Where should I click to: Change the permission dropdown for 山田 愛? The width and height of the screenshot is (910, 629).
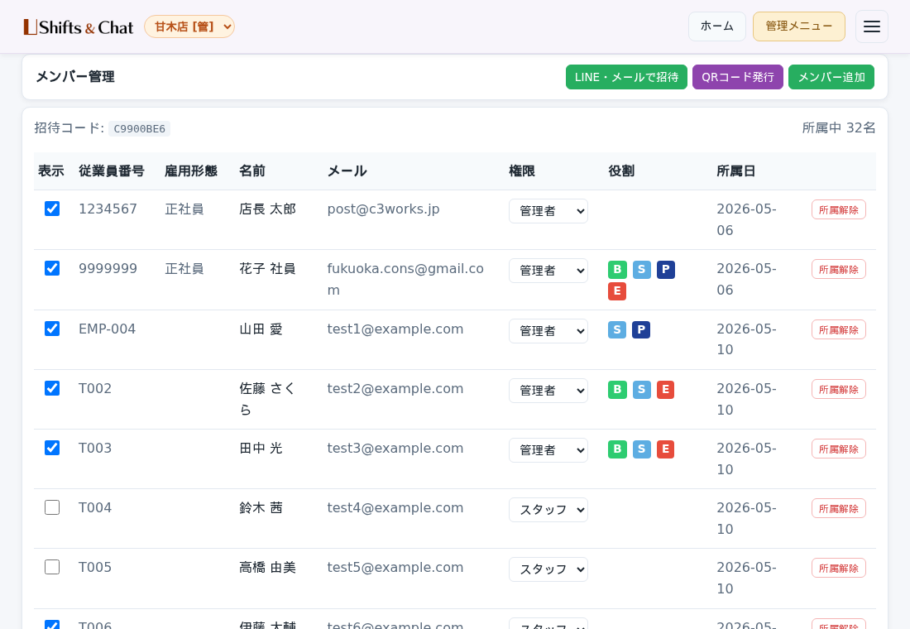pos(548,331)
